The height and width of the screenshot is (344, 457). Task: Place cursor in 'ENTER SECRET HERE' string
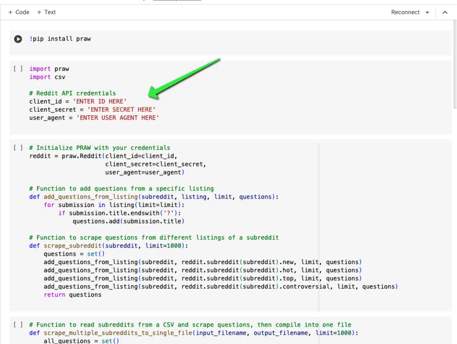click(121, 109)
